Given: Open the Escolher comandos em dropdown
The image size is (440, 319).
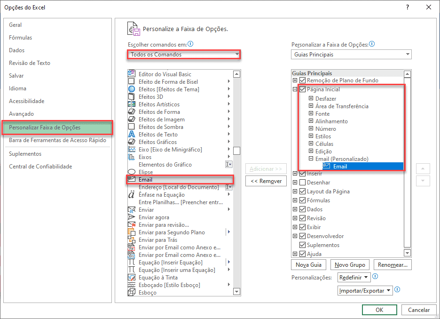Looking at the screenshot, I should [x=184, y=55].
